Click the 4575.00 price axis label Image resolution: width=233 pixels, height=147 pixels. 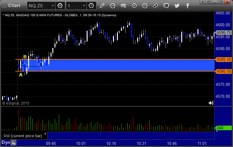click(223, 84)
